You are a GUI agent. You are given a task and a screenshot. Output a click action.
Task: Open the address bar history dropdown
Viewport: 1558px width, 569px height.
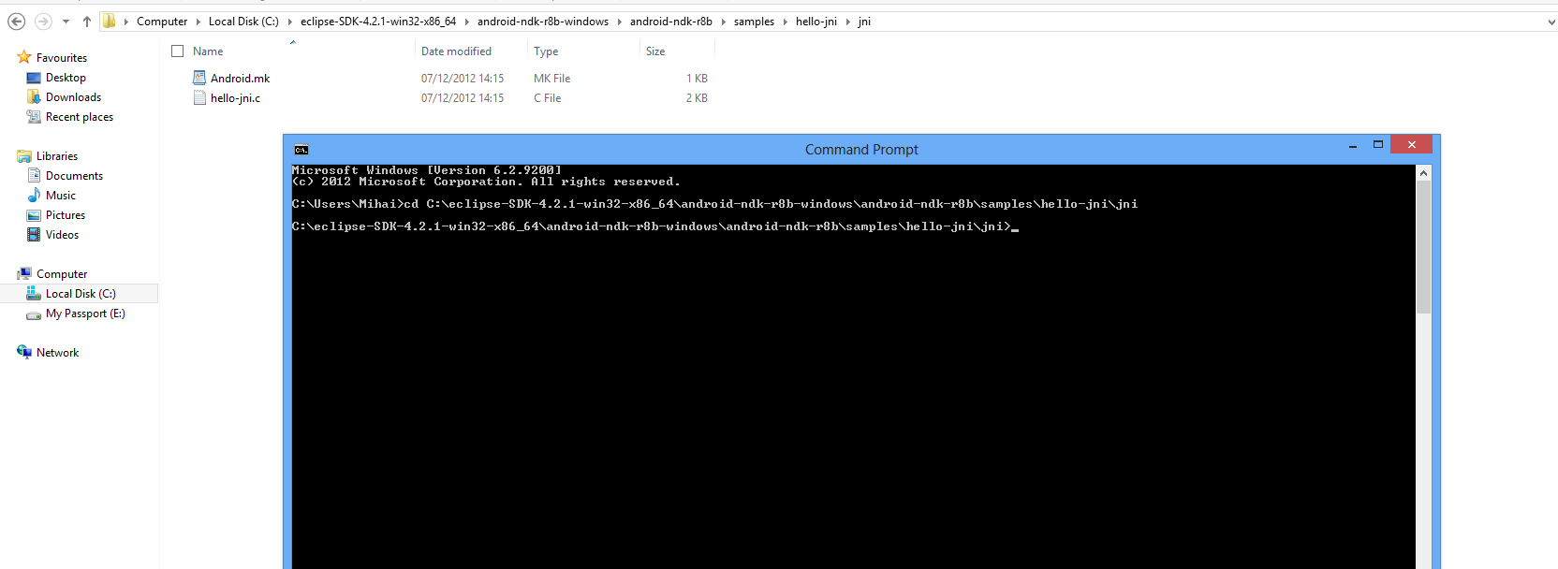click(1551, 22)
